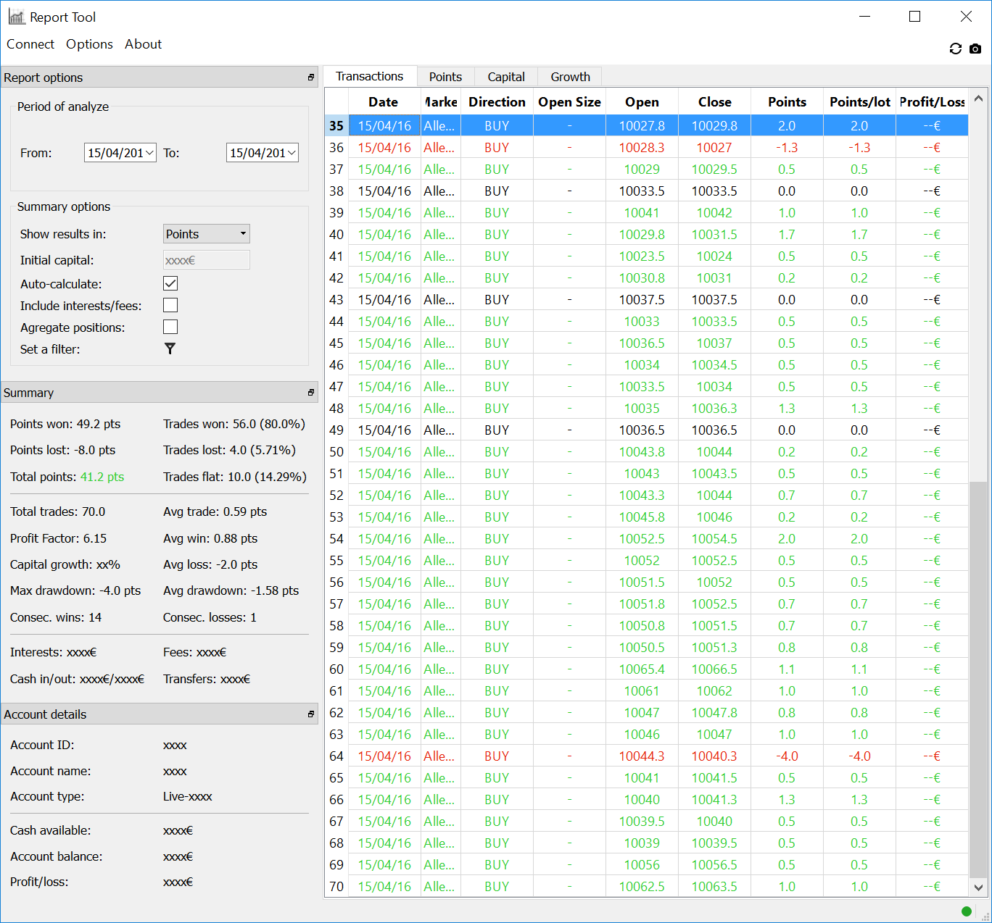This screenshot has height=923, width=992.
Task: Enable Include interests/fees checkbox
Action: pos(170,305)
